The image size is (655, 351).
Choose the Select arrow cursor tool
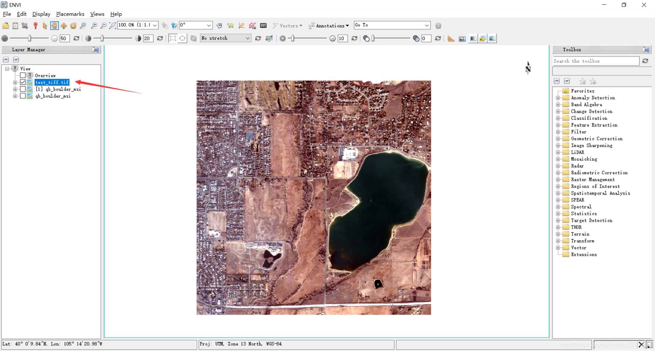click(x=45, y=26)
